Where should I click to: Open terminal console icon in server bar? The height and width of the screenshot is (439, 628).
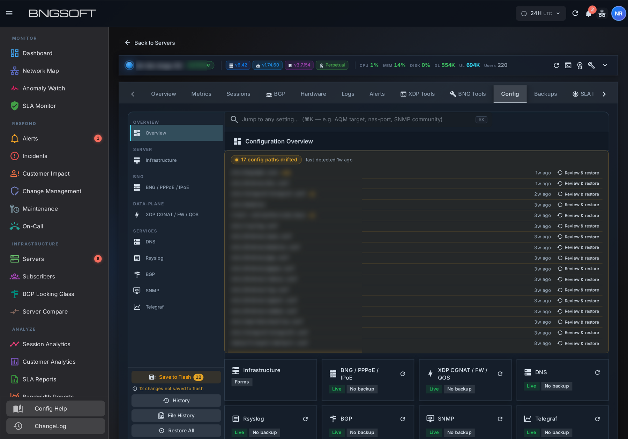[568, 65]
